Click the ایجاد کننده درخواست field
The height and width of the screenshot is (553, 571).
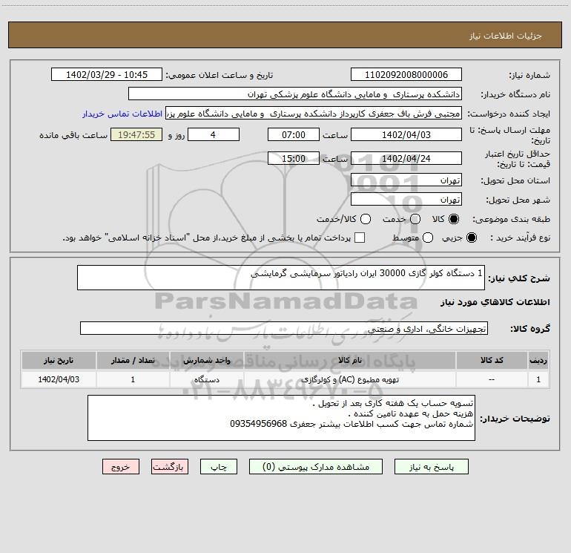tap(314, 114)
